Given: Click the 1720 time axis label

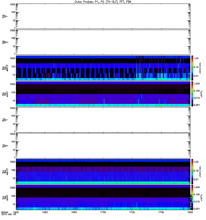Looking at the screenshot, I should coord(132,212).
